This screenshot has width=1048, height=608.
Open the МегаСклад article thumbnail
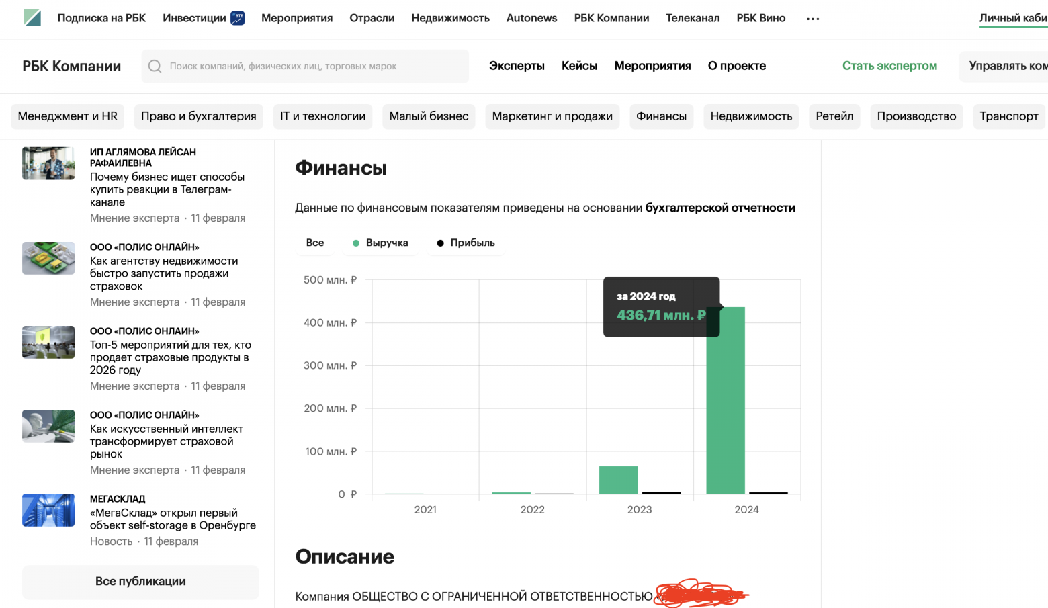coord(48,510)
